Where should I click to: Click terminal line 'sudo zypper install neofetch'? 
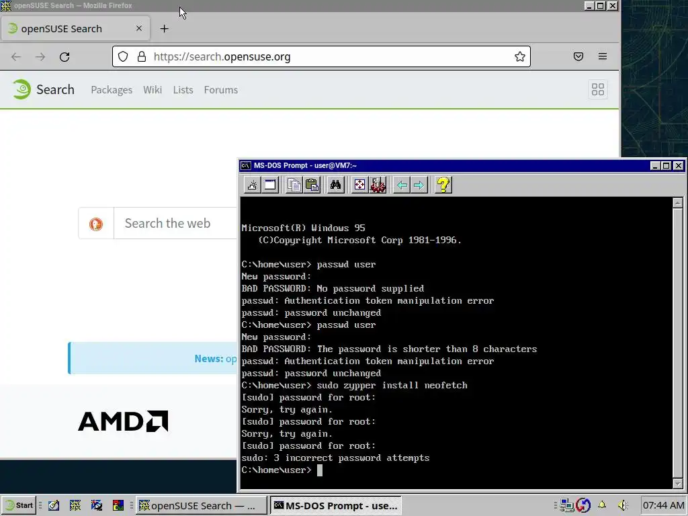click(x=392, y=385)
